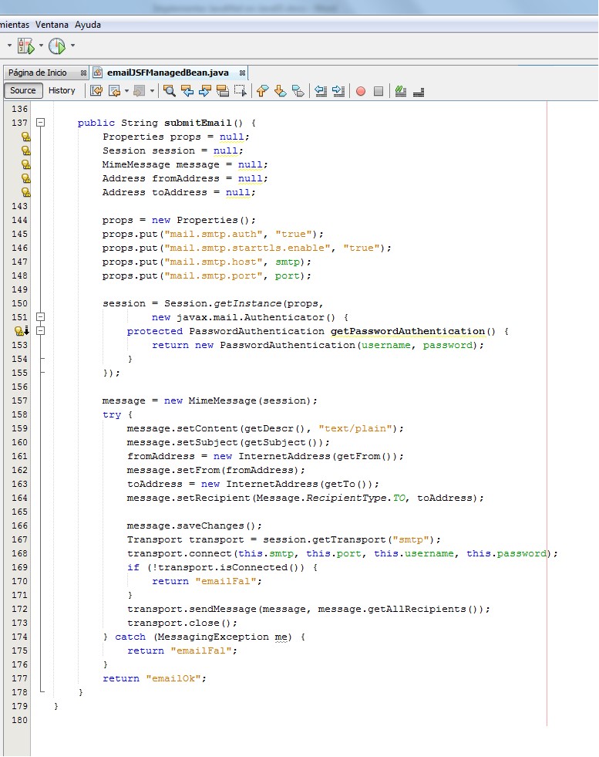
Task: Click hint bulb beside Address toAddress line
Action: coord(26,192)
